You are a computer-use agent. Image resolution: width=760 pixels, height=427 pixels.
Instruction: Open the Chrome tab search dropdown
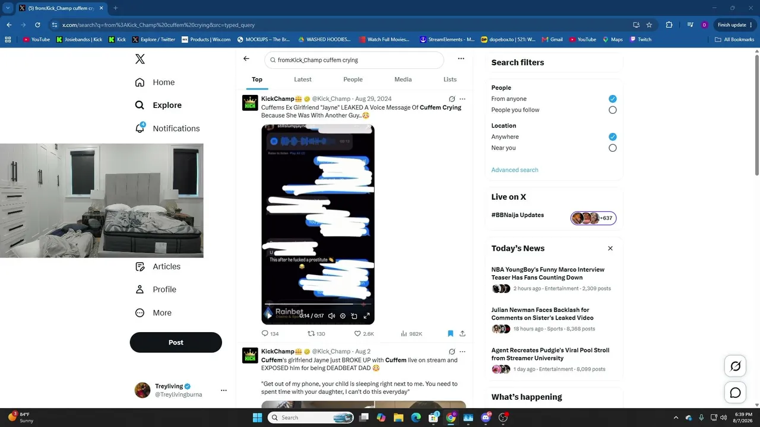tap(8, 8)
